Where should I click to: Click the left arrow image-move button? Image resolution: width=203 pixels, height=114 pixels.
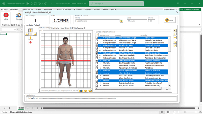[27, 34]
